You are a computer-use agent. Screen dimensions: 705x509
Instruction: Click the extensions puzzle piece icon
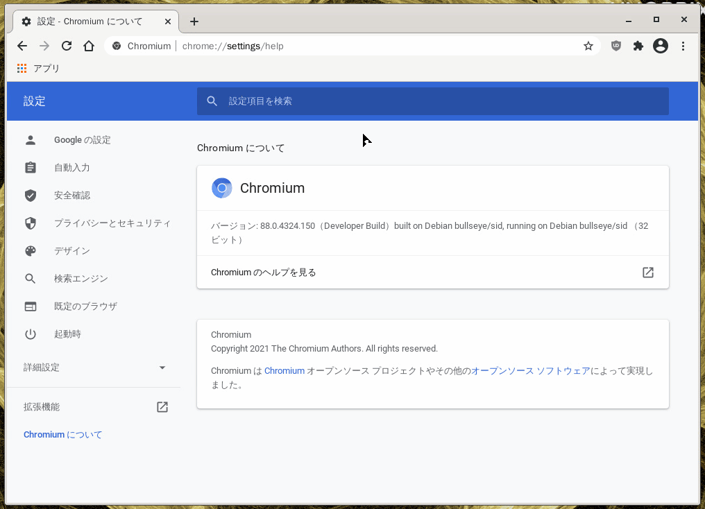638,46
